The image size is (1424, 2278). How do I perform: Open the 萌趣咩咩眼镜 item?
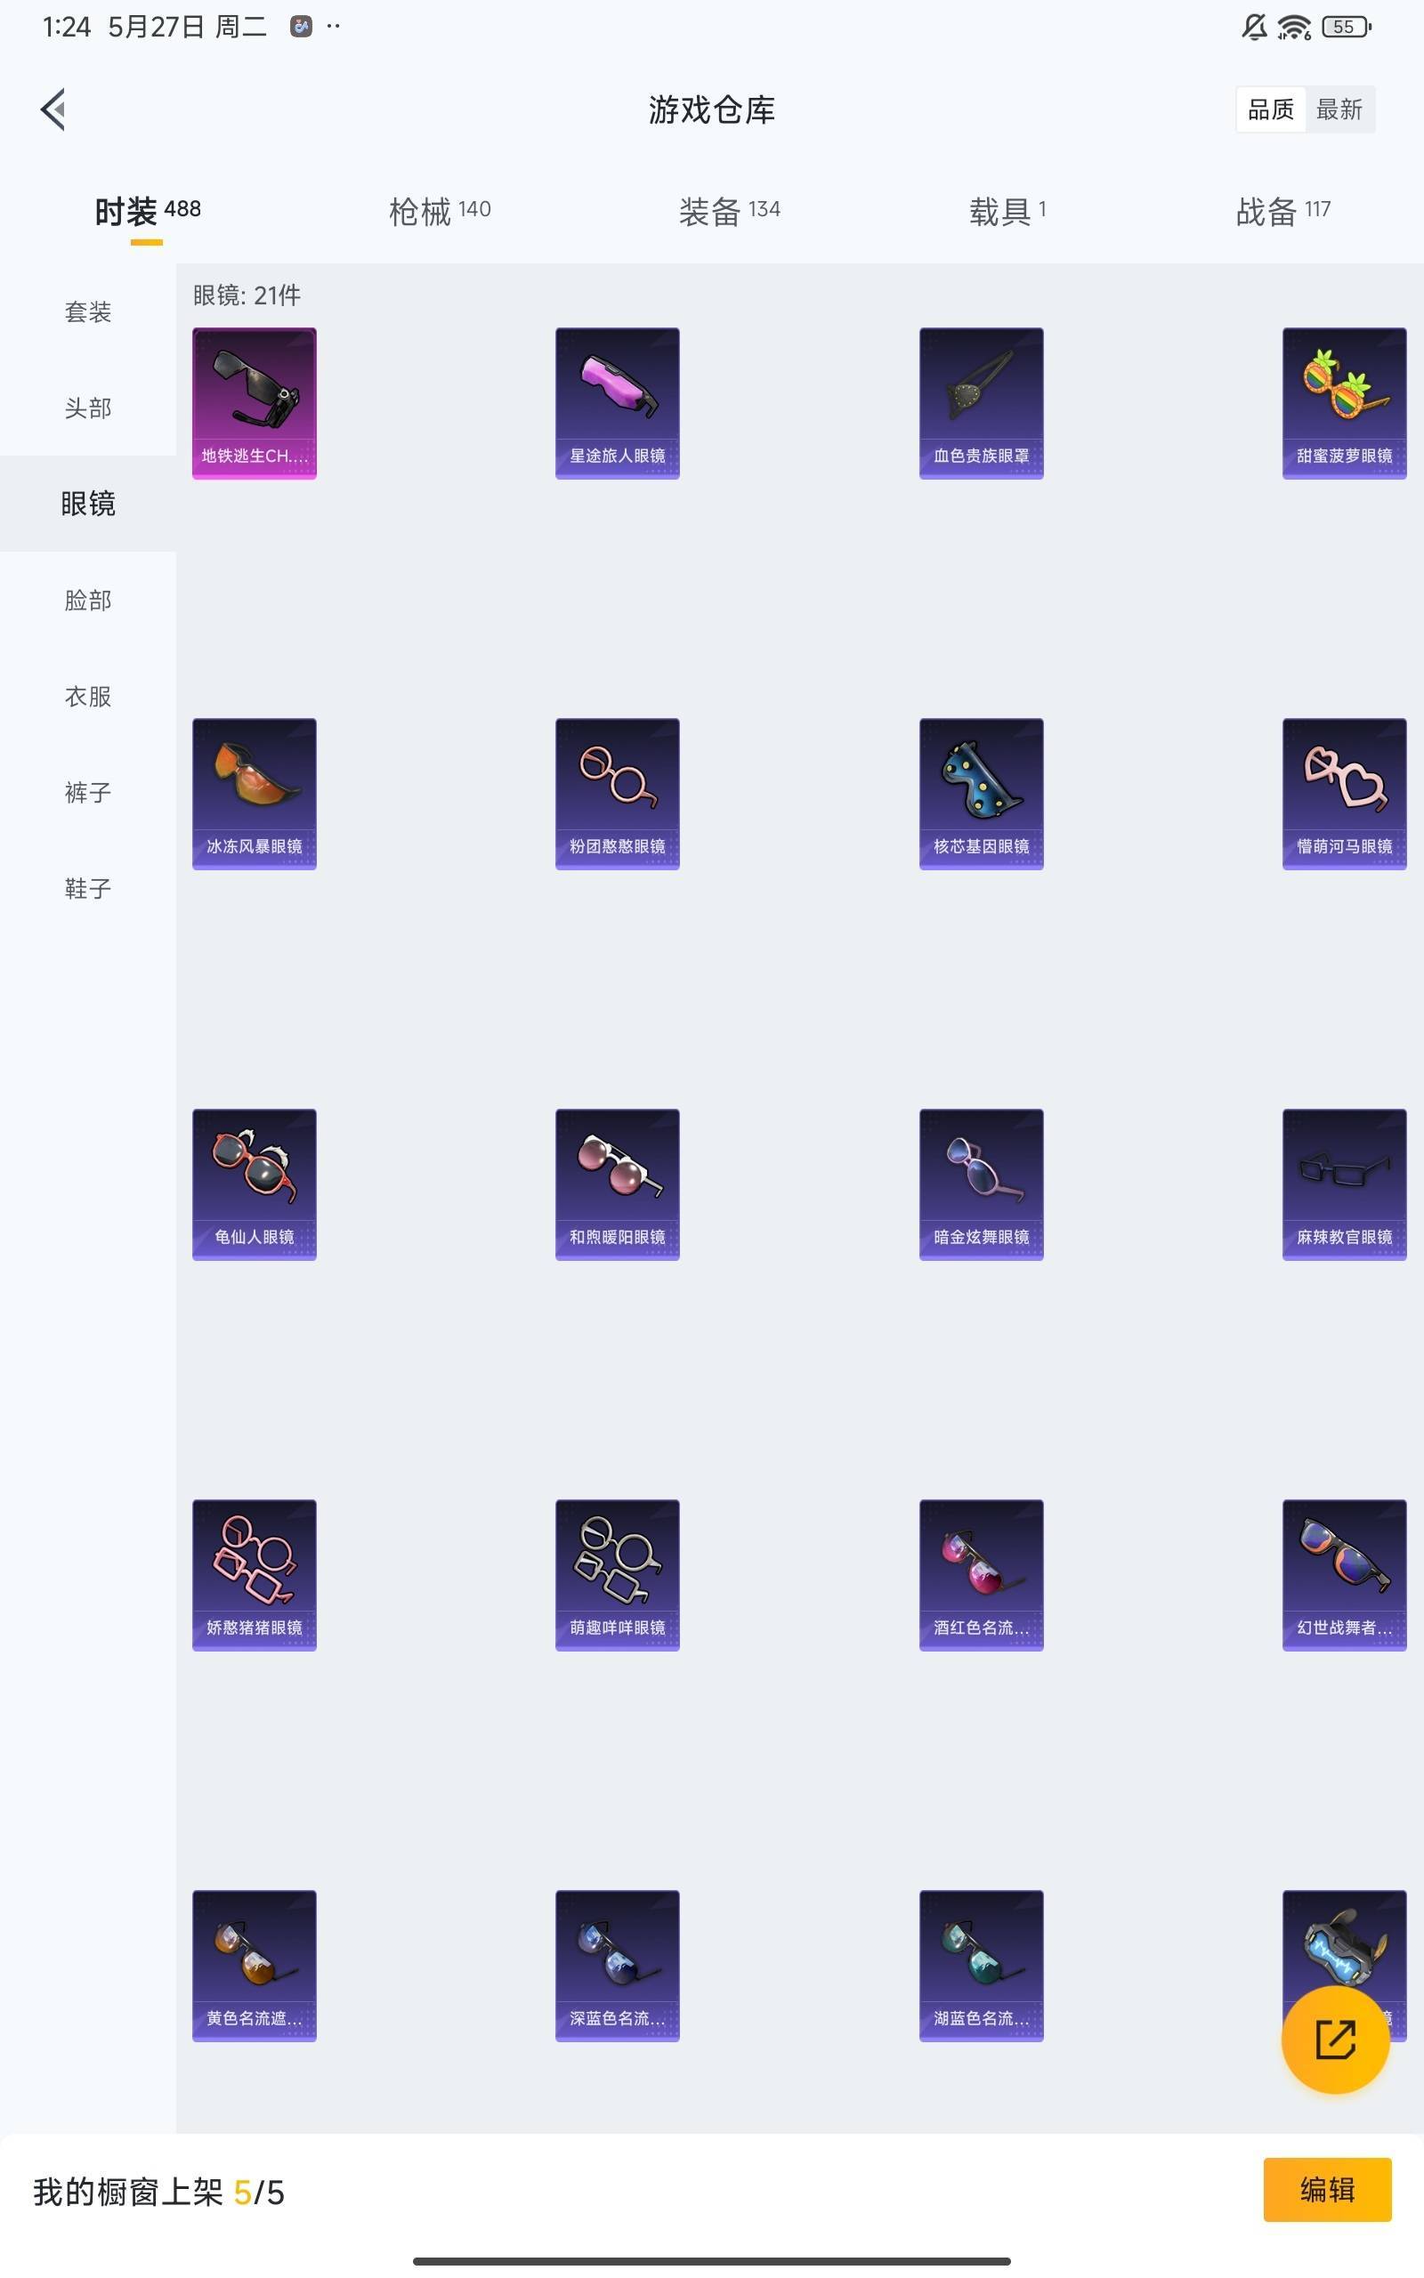point(617,1575)
